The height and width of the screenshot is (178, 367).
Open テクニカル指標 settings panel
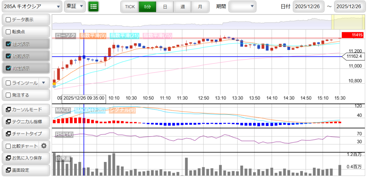[25, 122]
